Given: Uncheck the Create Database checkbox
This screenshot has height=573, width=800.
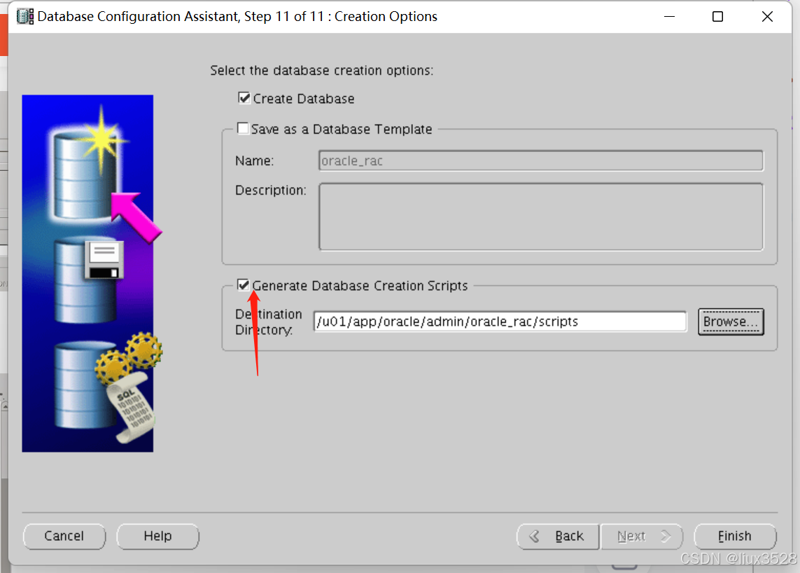Looking at the screenshot, I should [244, 98].
